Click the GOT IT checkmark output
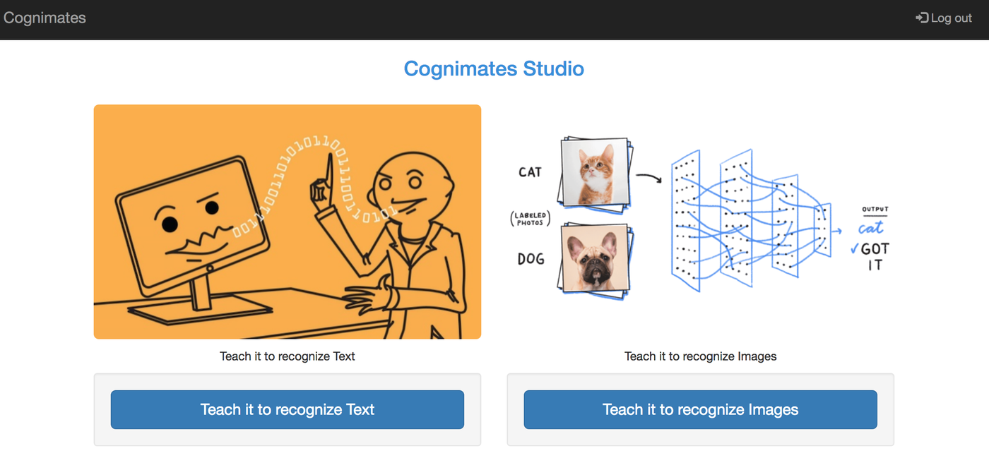 tap(872, 256)
